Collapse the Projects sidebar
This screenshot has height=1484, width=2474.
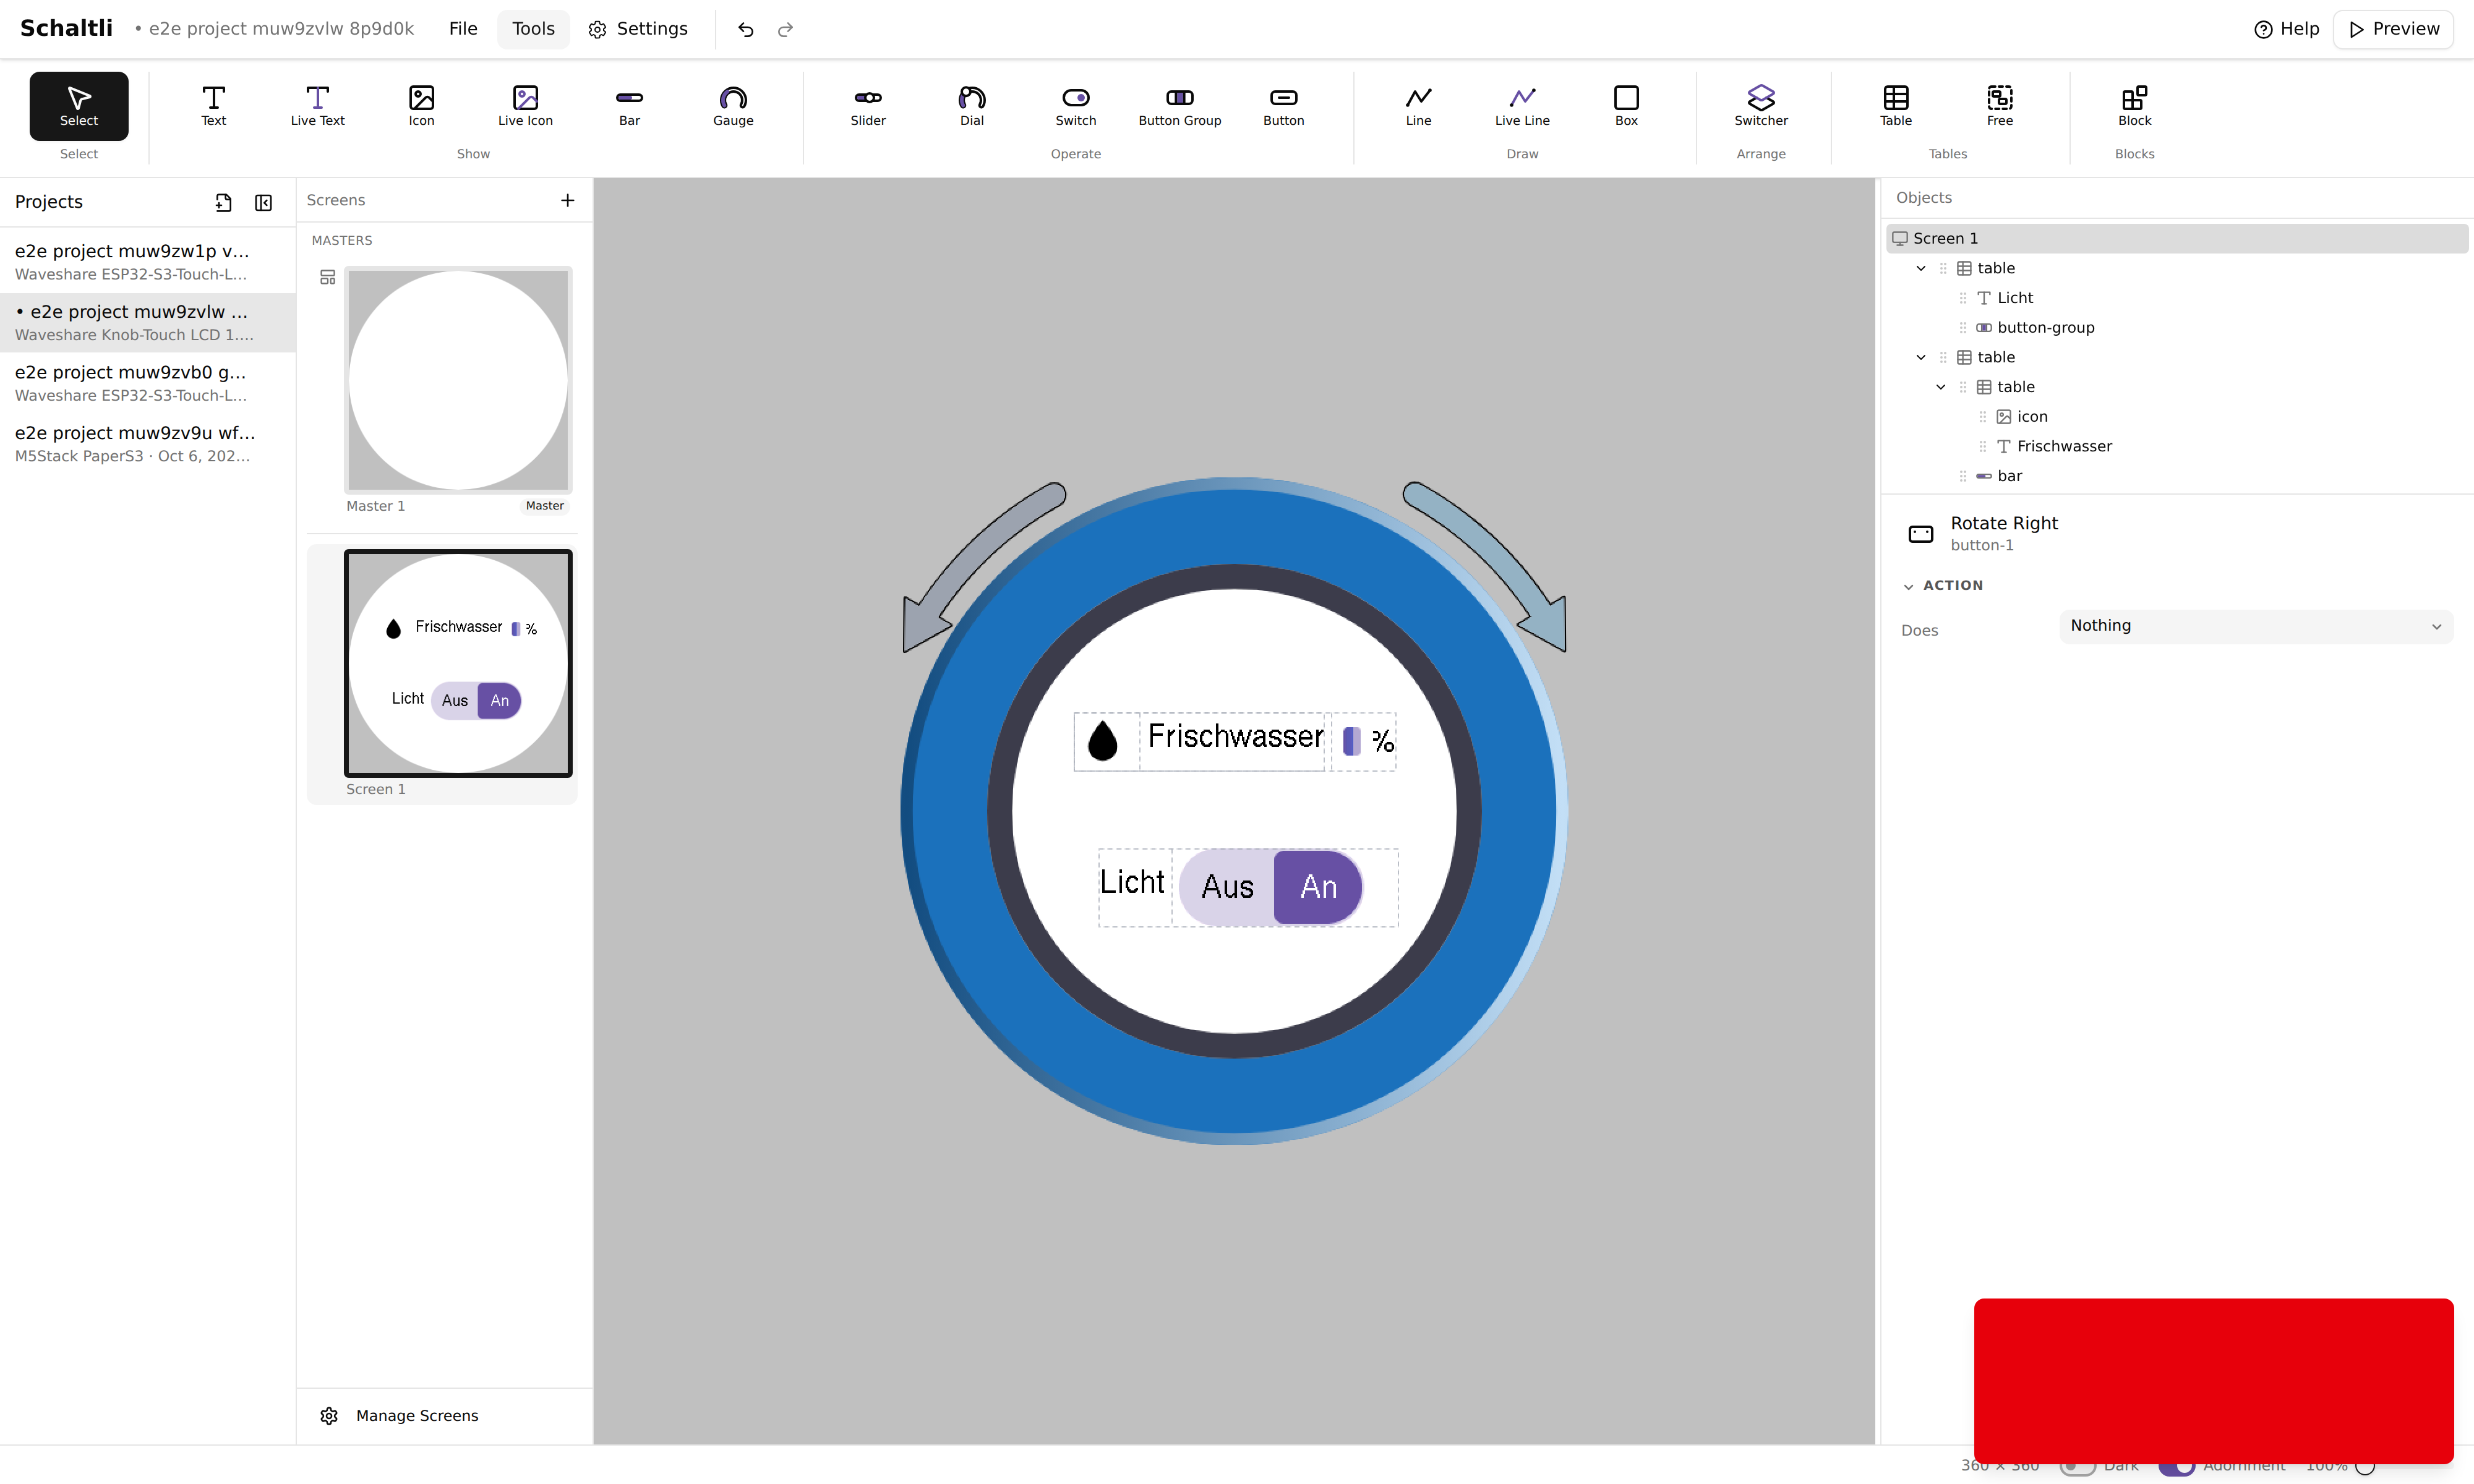264,203
